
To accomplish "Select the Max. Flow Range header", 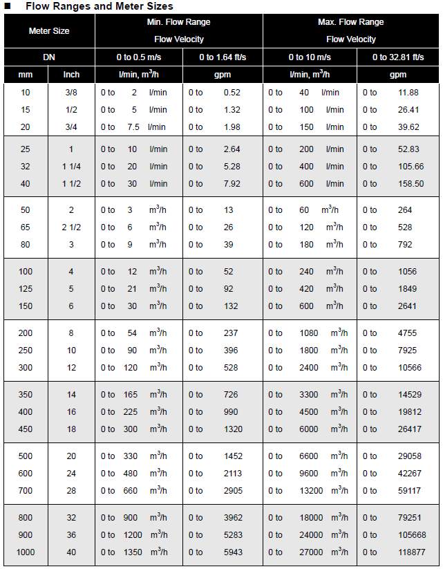I will (x=351, y=22).
